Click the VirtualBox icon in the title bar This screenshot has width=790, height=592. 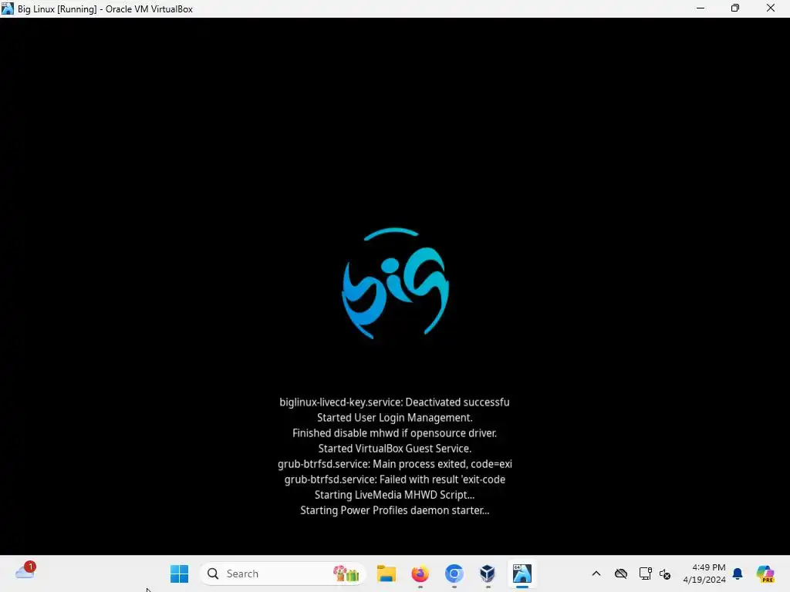tap(8, 8)
